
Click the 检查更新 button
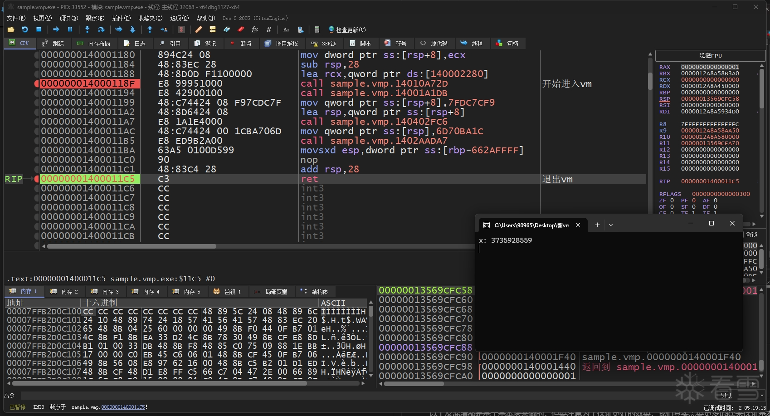coord(347,29)
